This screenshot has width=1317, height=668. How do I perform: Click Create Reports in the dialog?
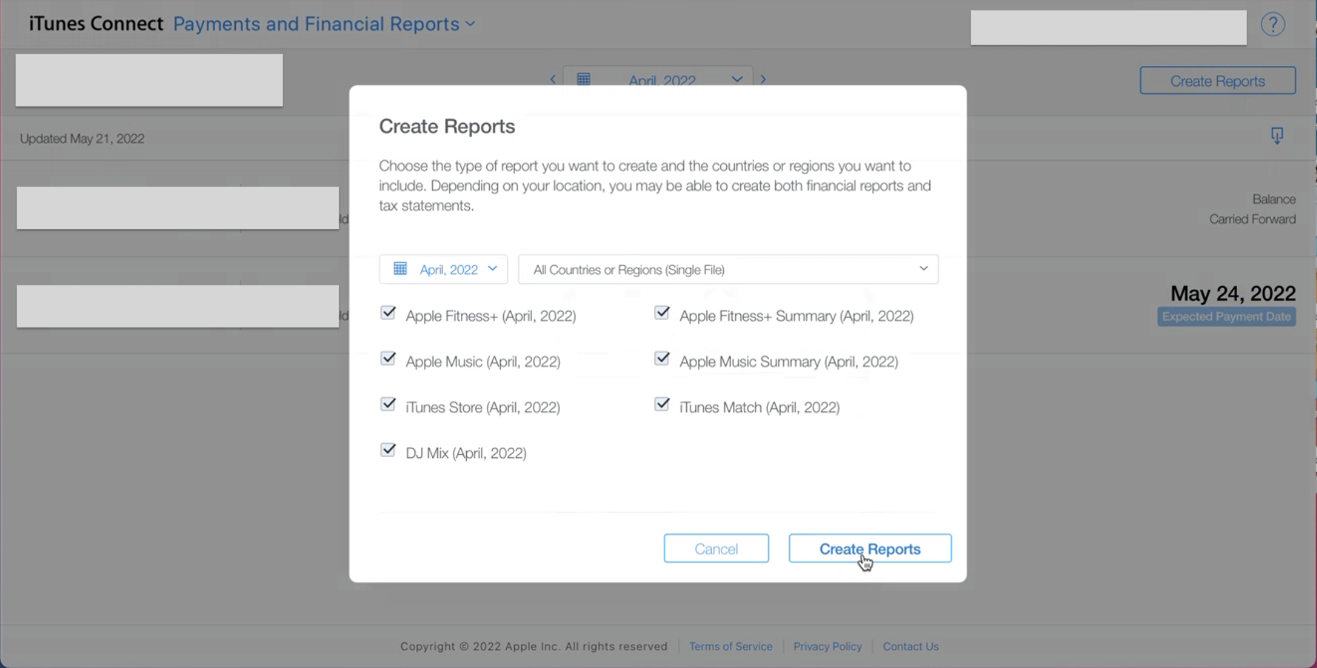click(870, 548)
